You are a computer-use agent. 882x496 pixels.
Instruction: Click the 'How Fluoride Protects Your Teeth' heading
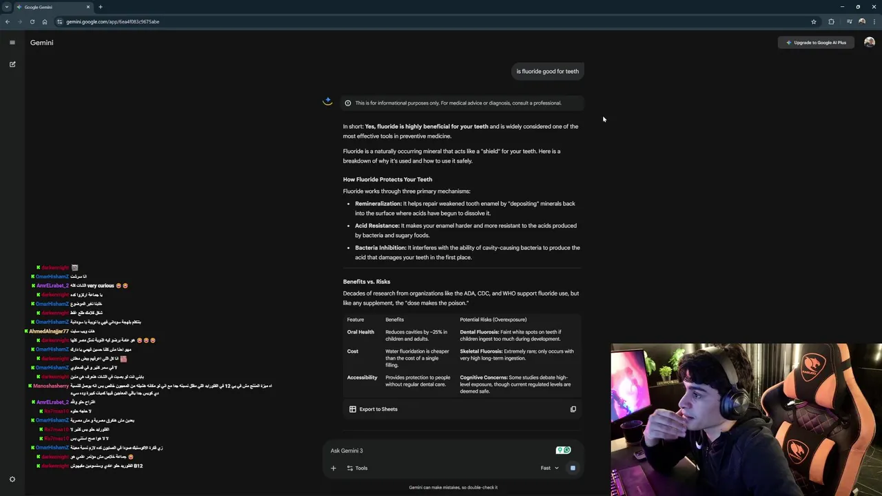387,180
